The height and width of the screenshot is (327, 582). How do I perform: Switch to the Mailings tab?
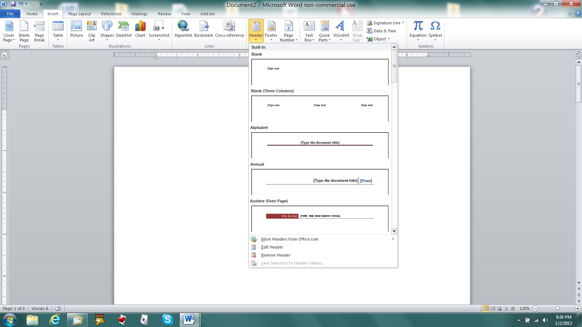pos(140,14)
